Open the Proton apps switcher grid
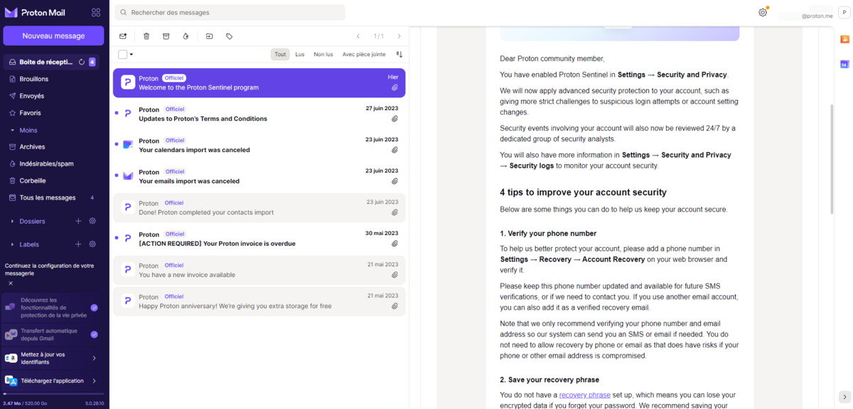The width and height of the screenshot is (853, 409). tap(96, 13)
